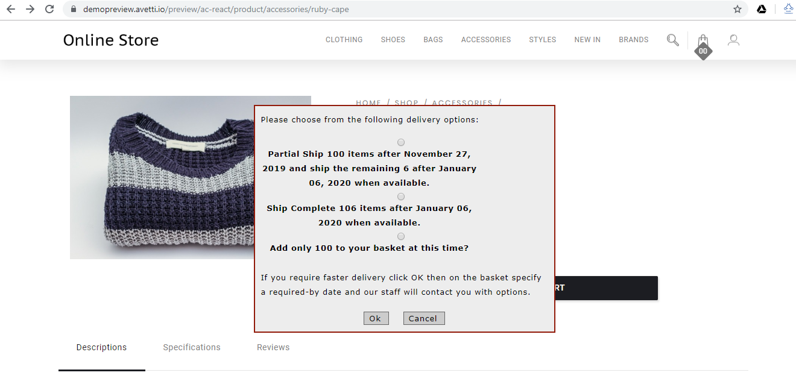Click the dark add to cart button
This screenshot has height=390, width=796.
pyautogui.click(x=606, y=288)
